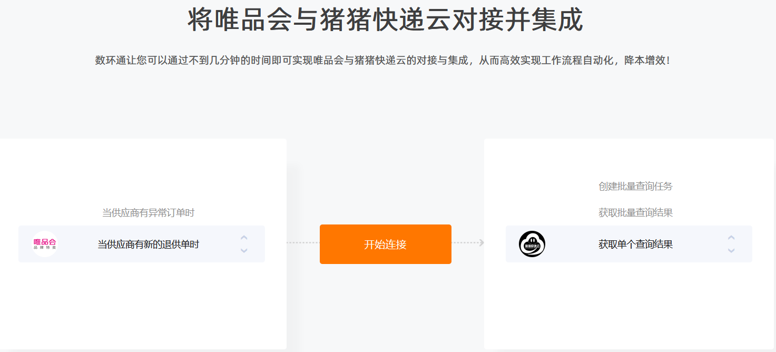Click dotted line right of the 开始连接 button
Viewport: 776px width, 352px height.
tap(466, 242)
